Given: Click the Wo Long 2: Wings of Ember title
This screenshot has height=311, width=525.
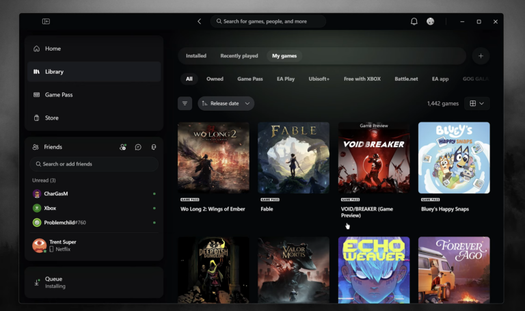Looking at the screenshot, I should coord(213,209).
